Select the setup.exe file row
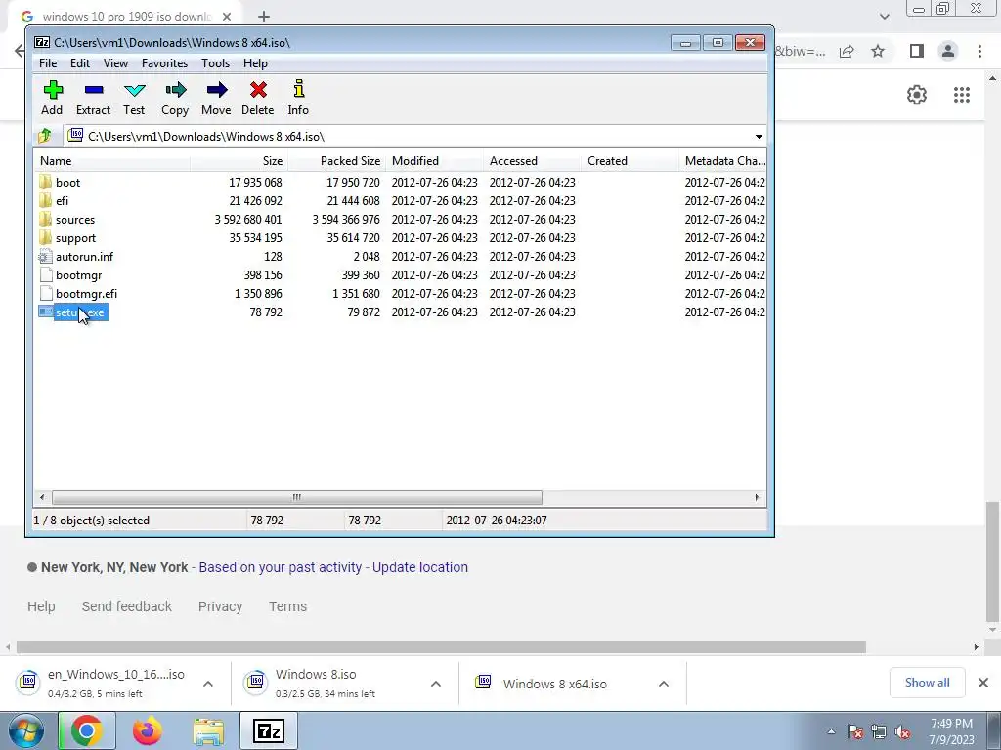The height and width of the screenshot is (750, 1001). (400, 312)
